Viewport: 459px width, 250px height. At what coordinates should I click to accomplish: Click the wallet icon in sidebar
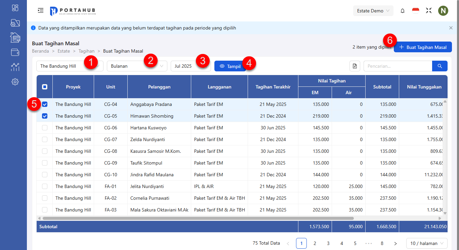(15, 52)
